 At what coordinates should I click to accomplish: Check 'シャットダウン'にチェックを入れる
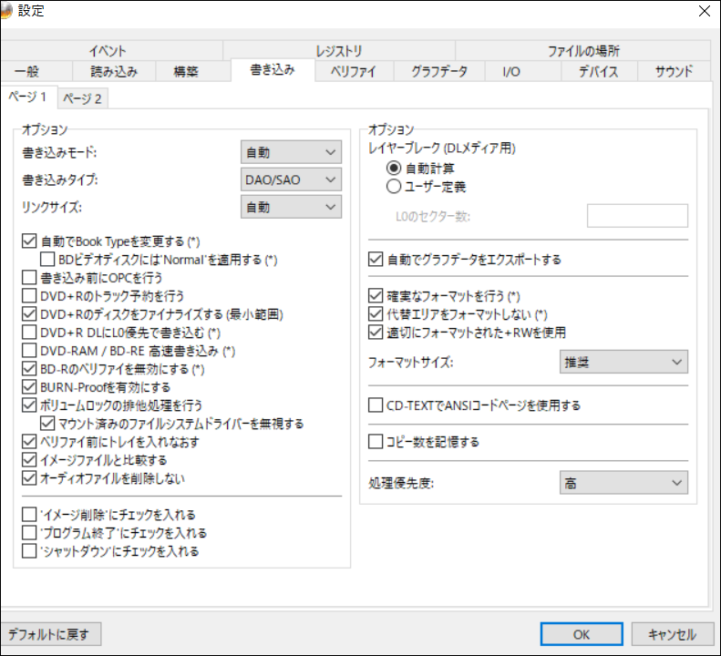[29, 550]
